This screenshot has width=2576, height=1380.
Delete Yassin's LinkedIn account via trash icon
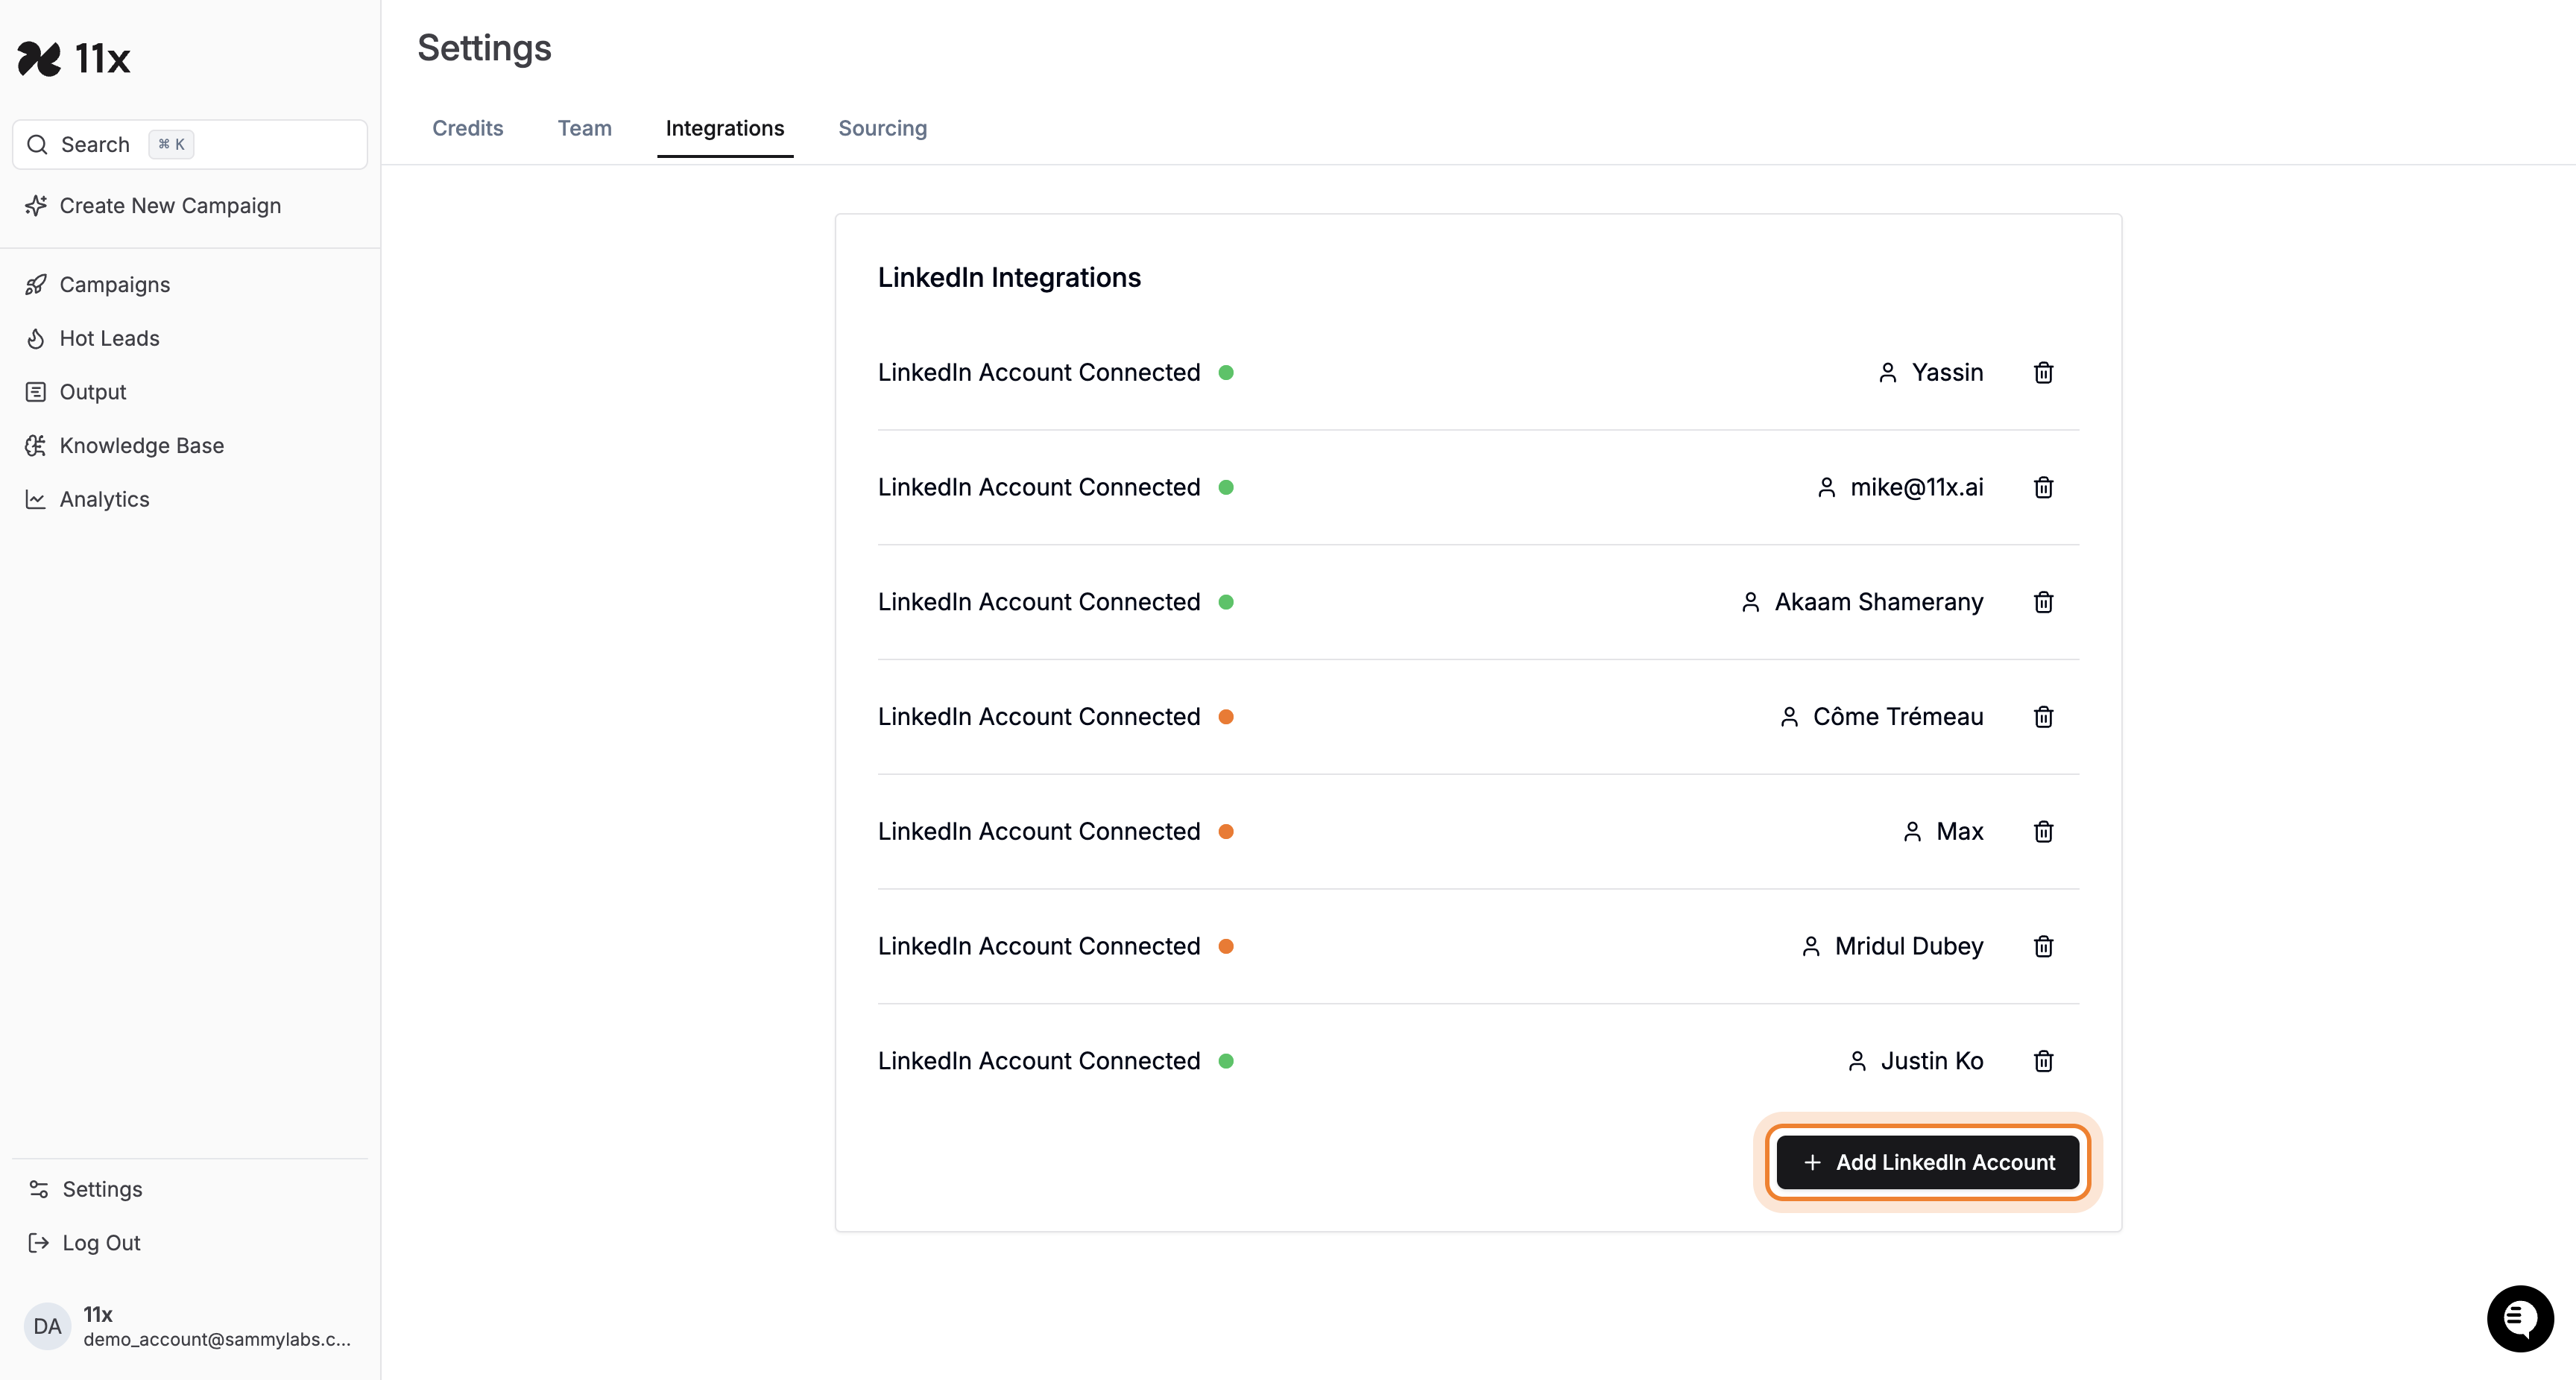[x=2044, y=373]
